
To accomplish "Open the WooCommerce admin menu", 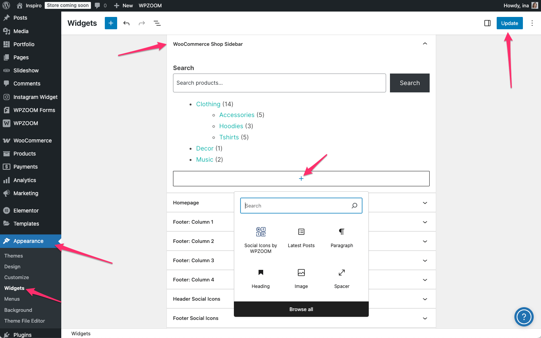I will tap(32, 141).
